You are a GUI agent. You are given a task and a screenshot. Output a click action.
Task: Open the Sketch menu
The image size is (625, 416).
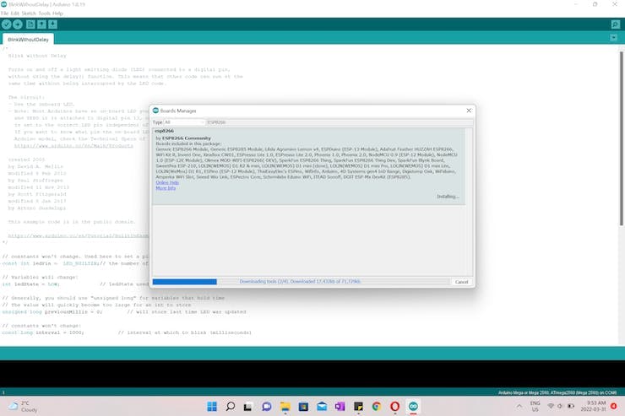pyautogui.click(x=29, y=14)
